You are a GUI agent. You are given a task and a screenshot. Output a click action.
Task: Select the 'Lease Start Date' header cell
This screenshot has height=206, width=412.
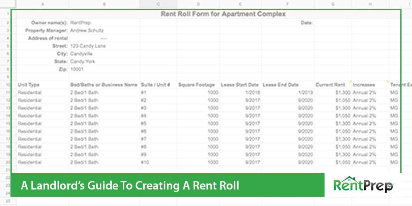[x=239, y=85]
